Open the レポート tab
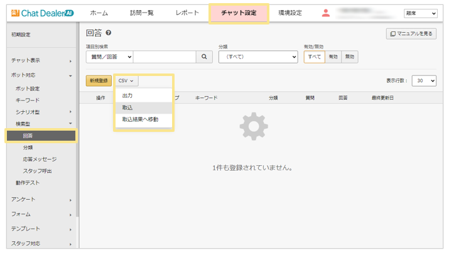The width and height of the screenshot is (449, 255). [x=187, y=13]
